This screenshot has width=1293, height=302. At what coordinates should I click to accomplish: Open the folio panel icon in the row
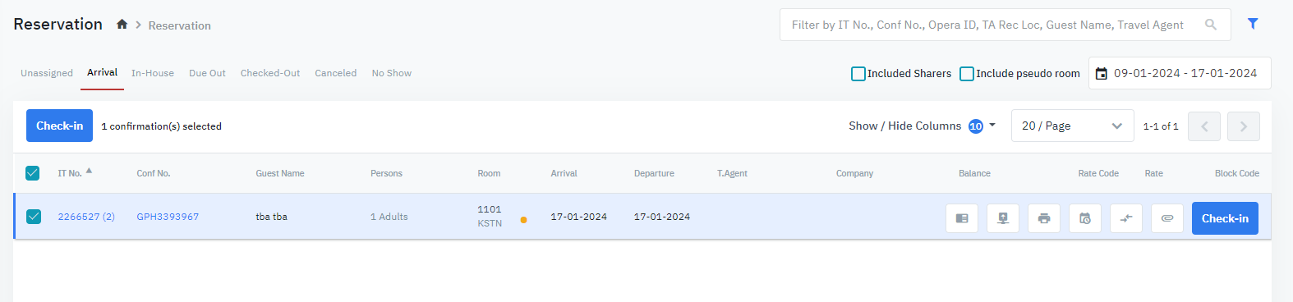click(x=962, y=218)
